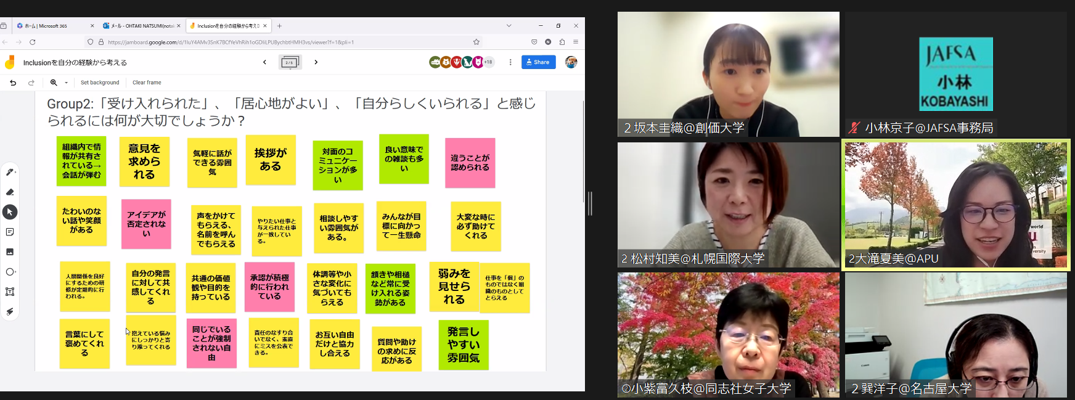The height and width of the screenshot is (400, 1075).
Task: Click the Save to Pocket icon
Action: 534,42
